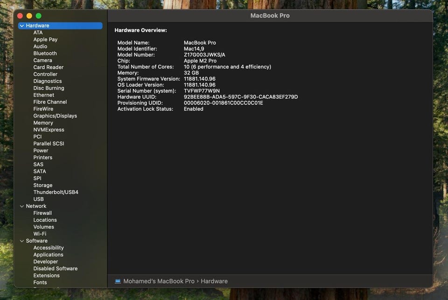
Task: Collapse the Software section chevron
Action: 22,241
